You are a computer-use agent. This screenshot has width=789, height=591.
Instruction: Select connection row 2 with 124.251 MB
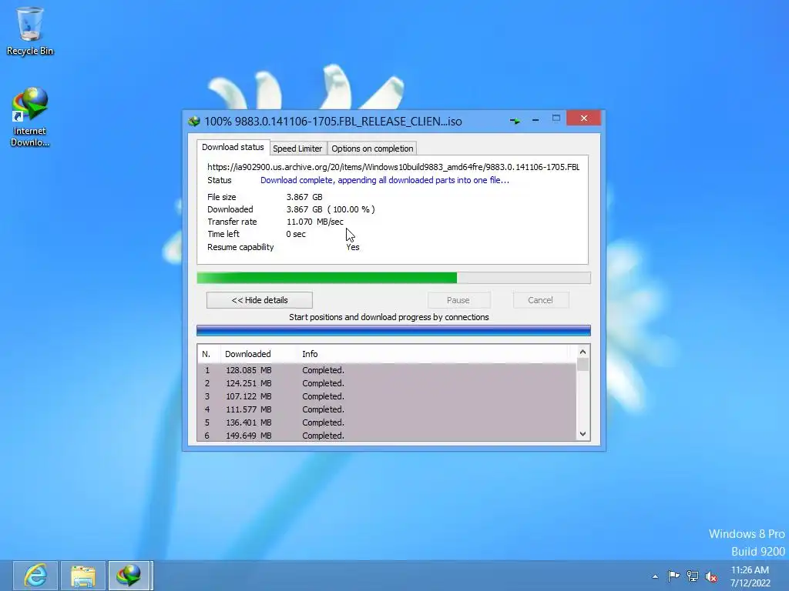[387, 383]
